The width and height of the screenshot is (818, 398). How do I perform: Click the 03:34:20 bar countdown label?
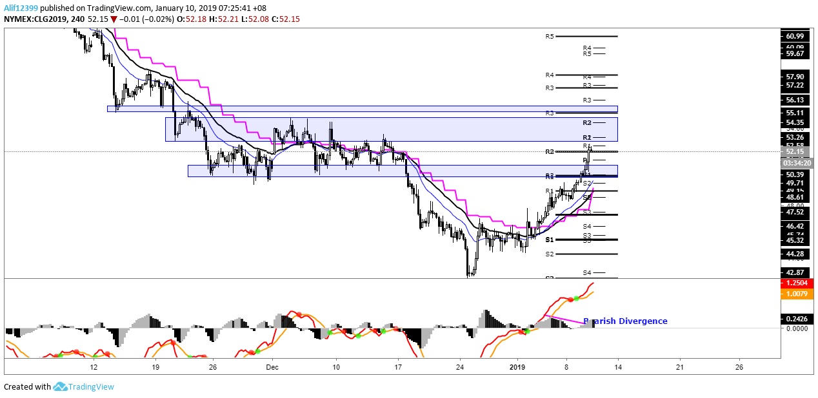[x=798, y=164]
